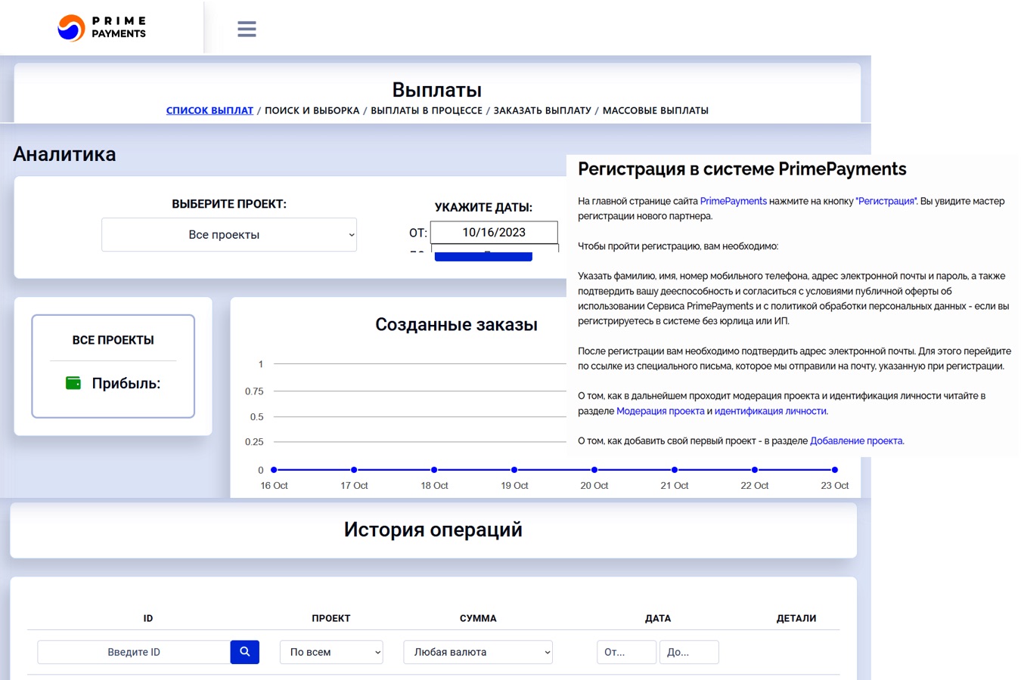This screenshot has width=1021, height=680.
Task: Click the 21 Oct chart data point
Action: point(675,470)
